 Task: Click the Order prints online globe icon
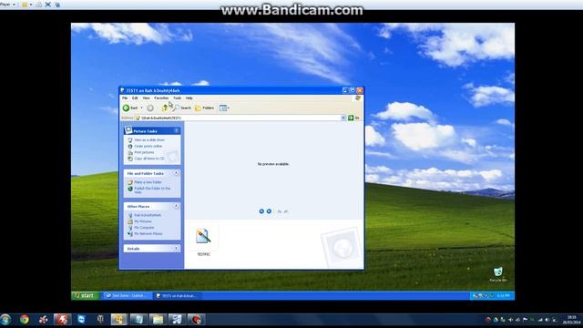pyautogui.click(x=130, y=146)
